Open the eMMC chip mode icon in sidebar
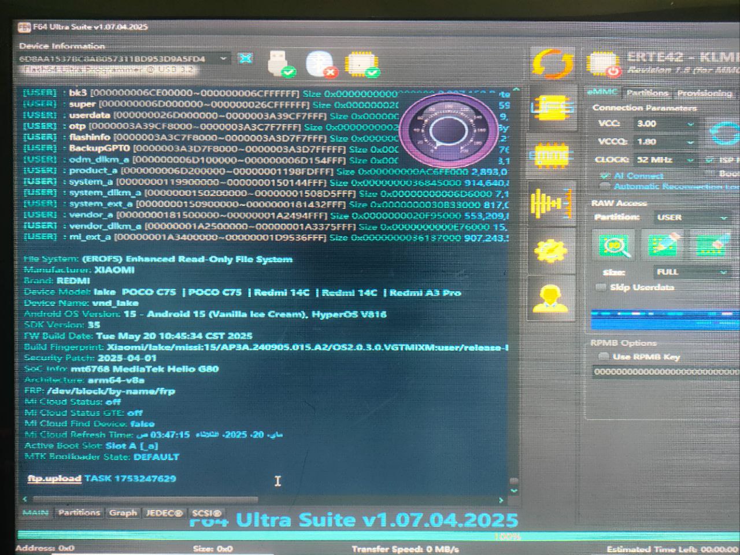740x555 pixels. point(552,156)
